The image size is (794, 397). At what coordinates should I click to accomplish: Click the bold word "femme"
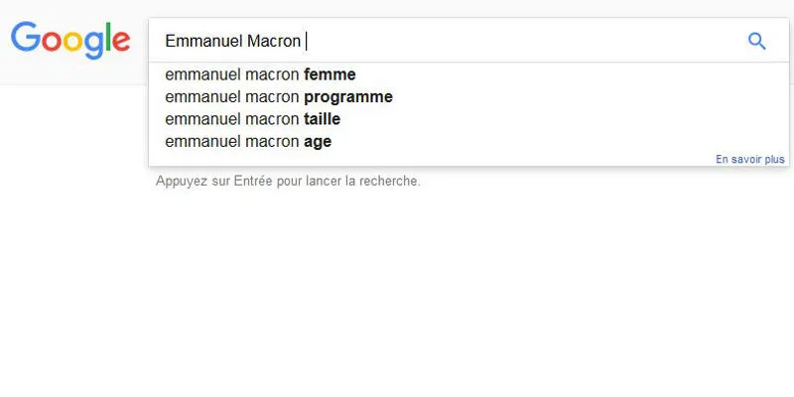(x=330, y=74)
